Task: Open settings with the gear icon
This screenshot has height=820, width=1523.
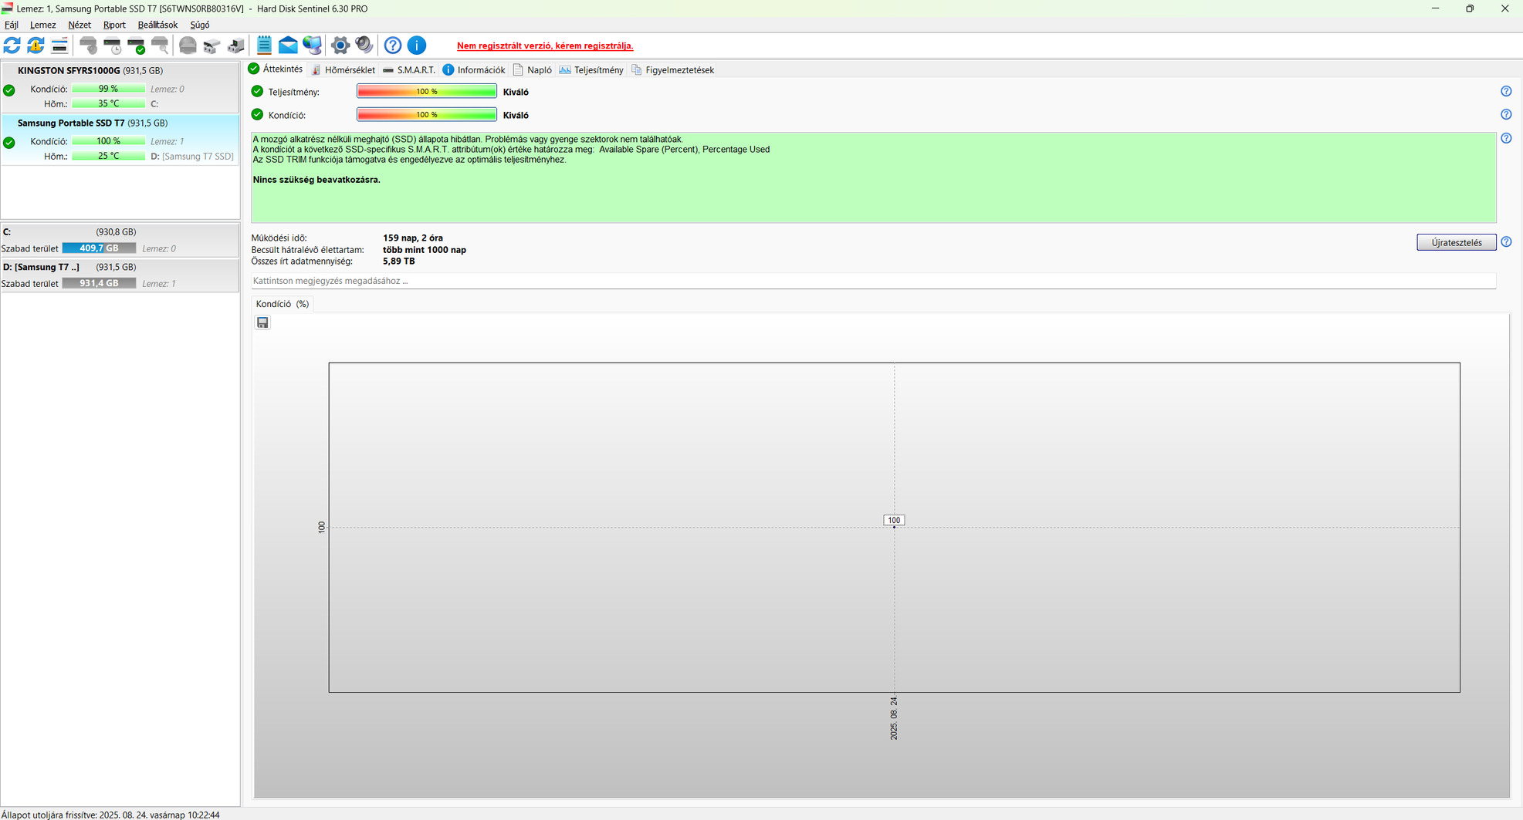Action: 340,46
